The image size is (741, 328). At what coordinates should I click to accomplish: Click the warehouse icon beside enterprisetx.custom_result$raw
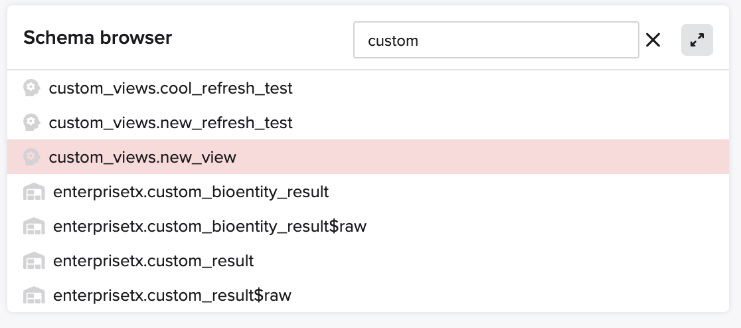(33, 295)
